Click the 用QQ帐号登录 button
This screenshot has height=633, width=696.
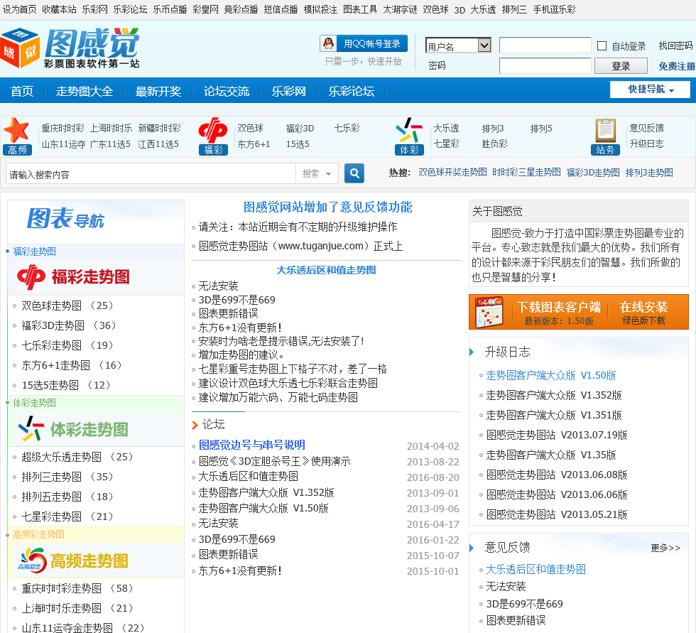(x=364, y=43)
